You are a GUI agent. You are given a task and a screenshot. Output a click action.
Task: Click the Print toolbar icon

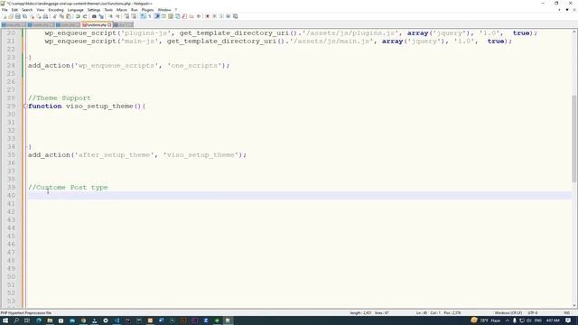tap(45, 16)
